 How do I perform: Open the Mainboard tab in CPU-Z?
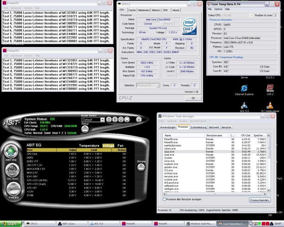click(x=144, y=10)
